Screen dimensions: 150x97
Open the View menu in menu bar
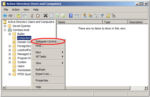(x=26, y=10)
